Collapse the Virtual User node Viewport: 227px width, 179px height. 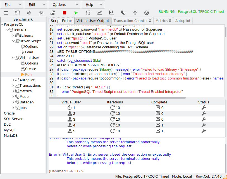[13, 58]
